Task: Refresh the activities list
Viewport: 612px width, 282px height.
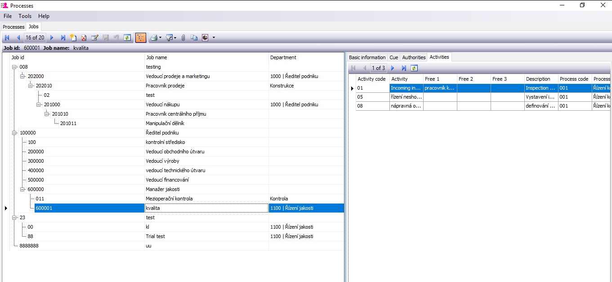Action: point(414,68)
